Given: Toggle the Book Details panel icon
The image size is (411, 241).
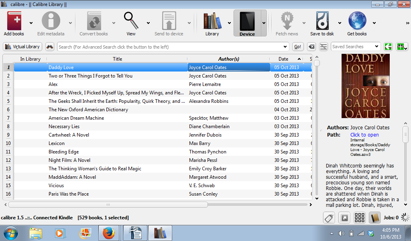Looking at the screenshot, I should pos(375,218).
